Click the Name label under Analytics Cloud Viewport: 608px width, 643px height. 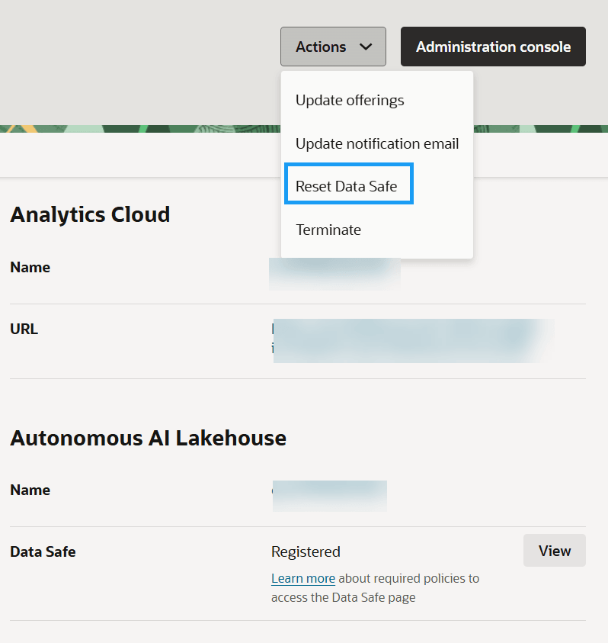point(30,267)
